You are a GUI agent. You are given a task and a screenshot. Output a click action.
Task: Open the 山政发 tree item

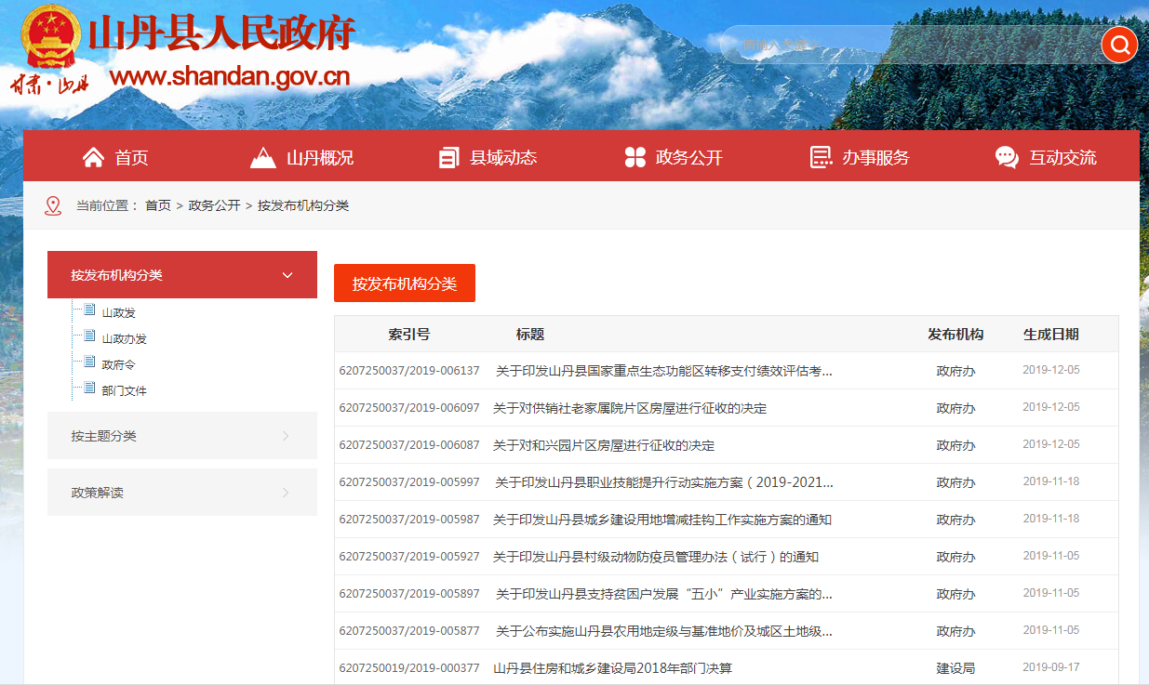click(118, 313)
